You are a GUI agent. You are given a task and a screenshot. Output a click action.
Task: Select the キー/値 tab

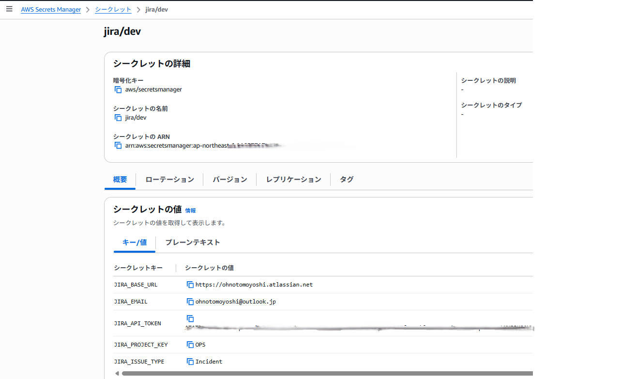[135, 243]
